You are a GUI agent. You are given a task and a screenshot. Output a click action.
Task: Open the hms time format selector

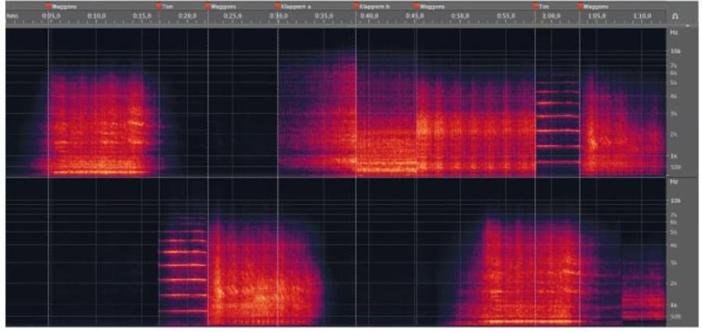pos(11,16)
